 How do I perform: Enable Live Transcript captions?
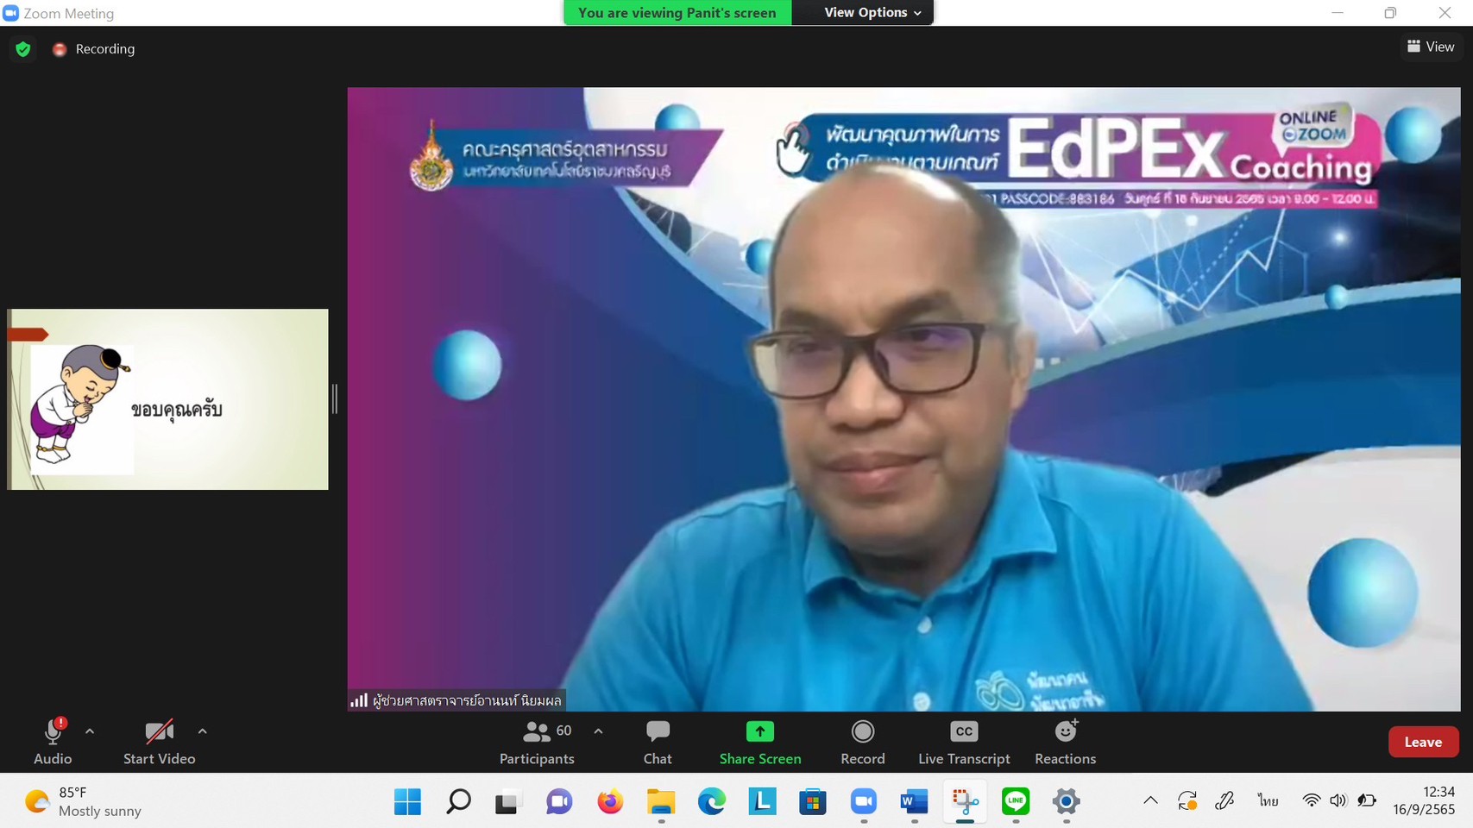(x=964, y=742)
